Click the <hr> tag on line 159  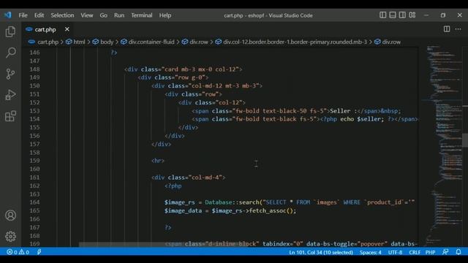(x=158, y=161)
